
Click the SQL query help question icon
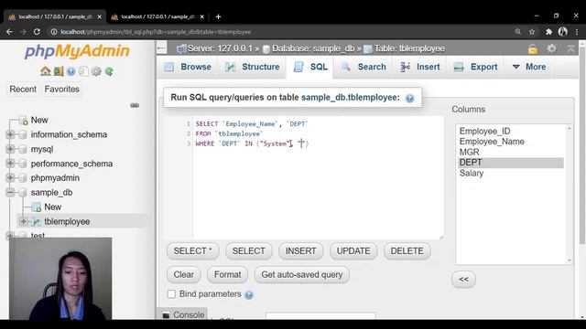coord(409,98)
